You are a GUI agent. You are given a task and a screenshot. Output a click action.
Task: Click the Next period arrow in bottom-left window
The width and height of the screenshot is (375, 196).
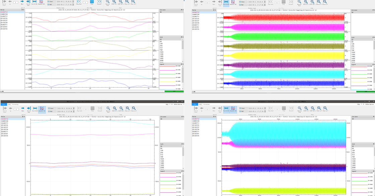[x=23, y=108]
